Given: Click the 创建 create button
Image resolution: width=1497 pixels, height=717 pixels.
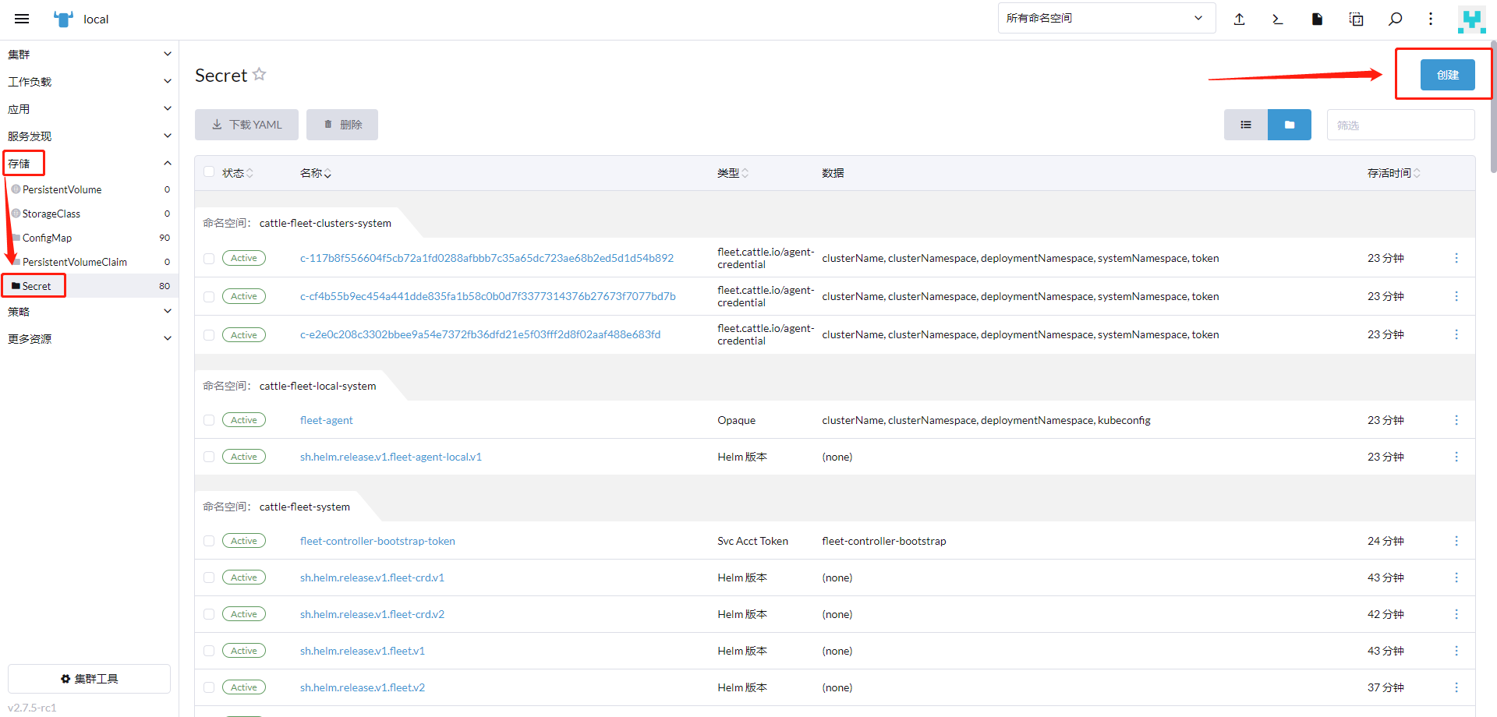Looking at the screenshot, I should tap(1448, 75).
